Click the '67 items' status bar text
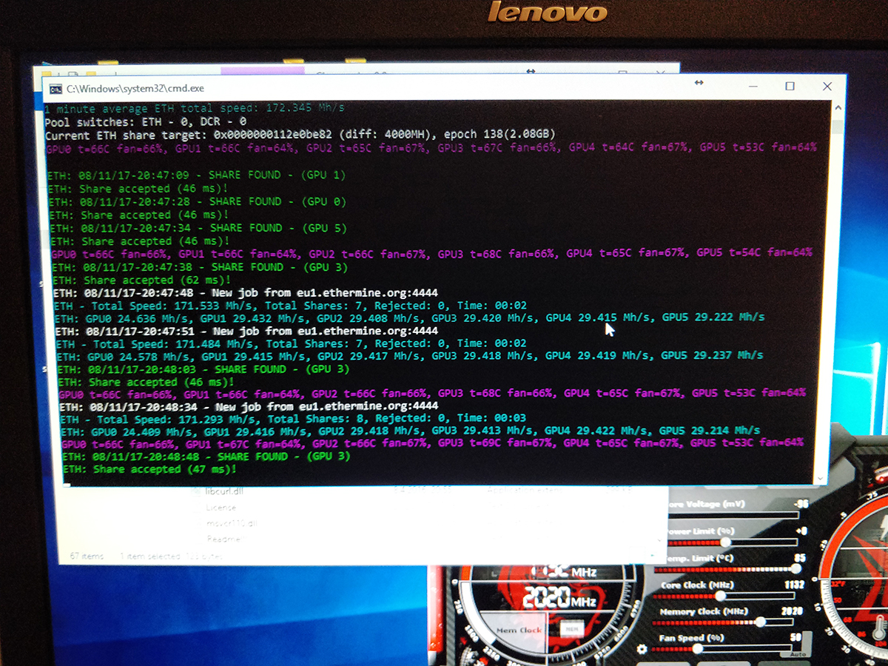Viewport: 888px width, 666px height. tap(85, 555)
